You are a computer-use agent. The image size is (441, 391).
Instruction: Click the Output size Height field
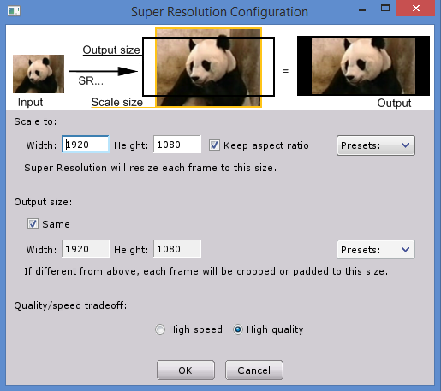point(177,249)
